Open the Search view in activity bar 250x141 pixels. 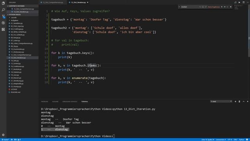pos(3,10)
